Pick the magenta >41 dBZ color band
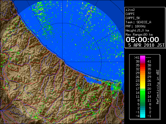The width and height of the screenshot is (166, 124). 143,57
